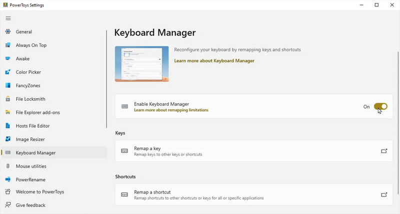Select the Always On Top icon
Image resolution: width=400 pixels, height=214 pixels.
[x=8, y=45]
